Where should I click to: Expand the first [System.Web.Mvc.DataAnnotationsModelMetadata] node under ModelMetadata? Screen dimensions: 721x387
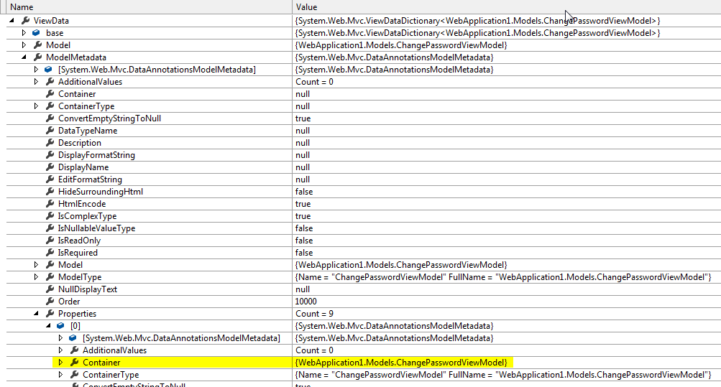pyautogui.click(x=36, y=70)
